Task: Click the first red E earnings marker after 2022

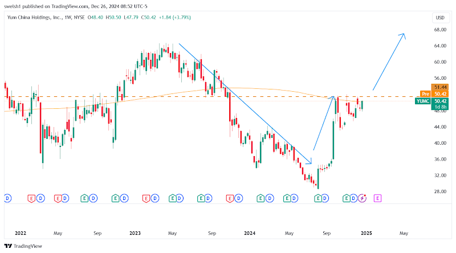Action: point(31,198)
